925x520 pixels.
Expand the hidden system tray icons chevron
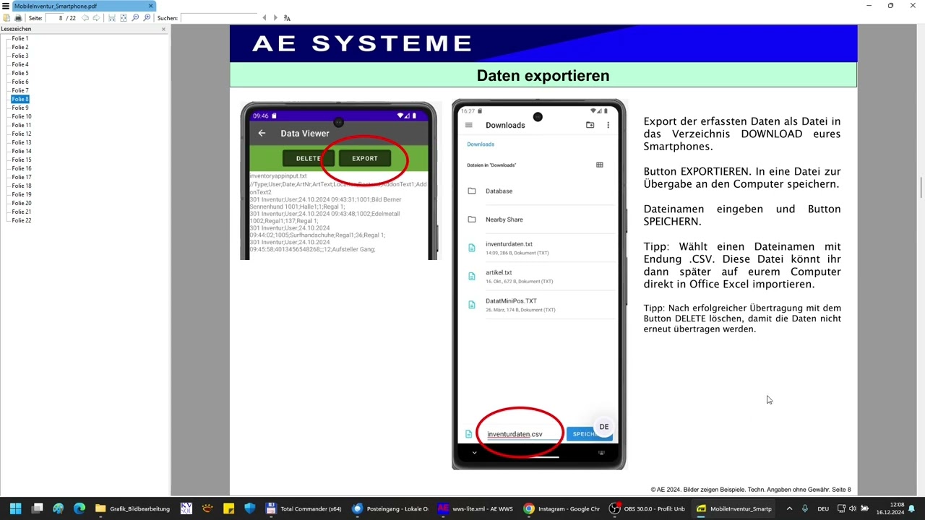click(x=789, y=508)
